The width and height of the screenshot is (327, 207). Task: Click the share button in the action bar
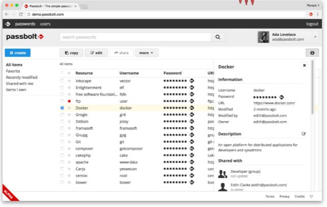coord(121,53)
